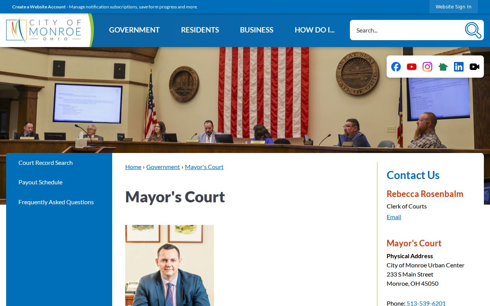This screenshot has width=490, height=306.
Task: Focus the Search input field
Action: (x=407, y=30)
